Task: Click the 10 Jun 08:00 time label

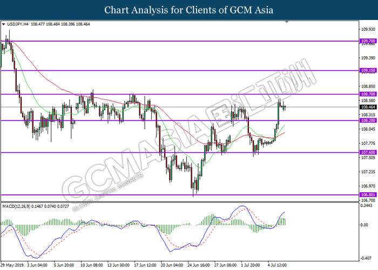Action: tap(92, 265)
